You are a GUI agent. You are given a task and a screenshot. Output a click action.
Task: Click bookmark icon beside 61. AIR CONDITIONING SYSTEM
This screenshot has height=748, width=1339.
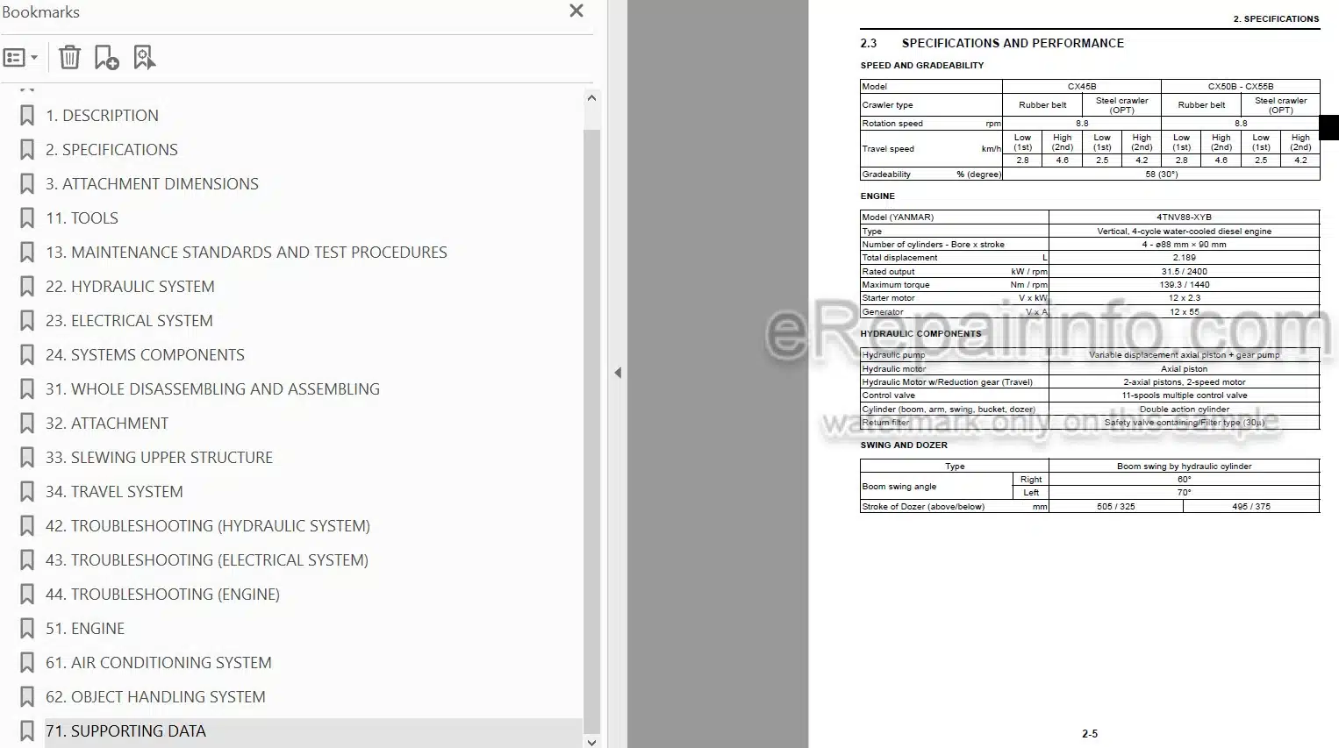tap(27, 663)
